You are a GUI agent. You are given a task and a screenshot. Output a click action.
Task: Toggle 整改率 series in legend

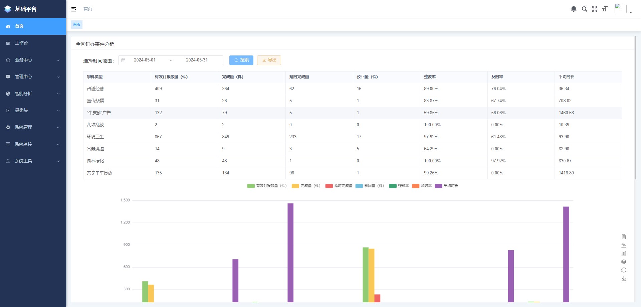[399, 186]
